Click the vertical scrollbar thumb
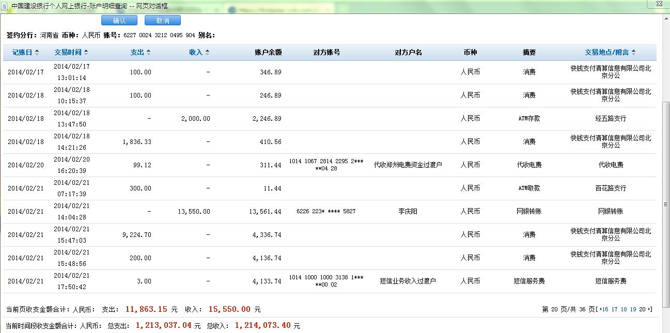The image size is (670, 333). coord(665,204)
